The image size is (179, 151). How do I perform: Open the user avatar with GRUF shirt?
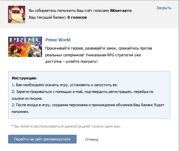(17, 14)
